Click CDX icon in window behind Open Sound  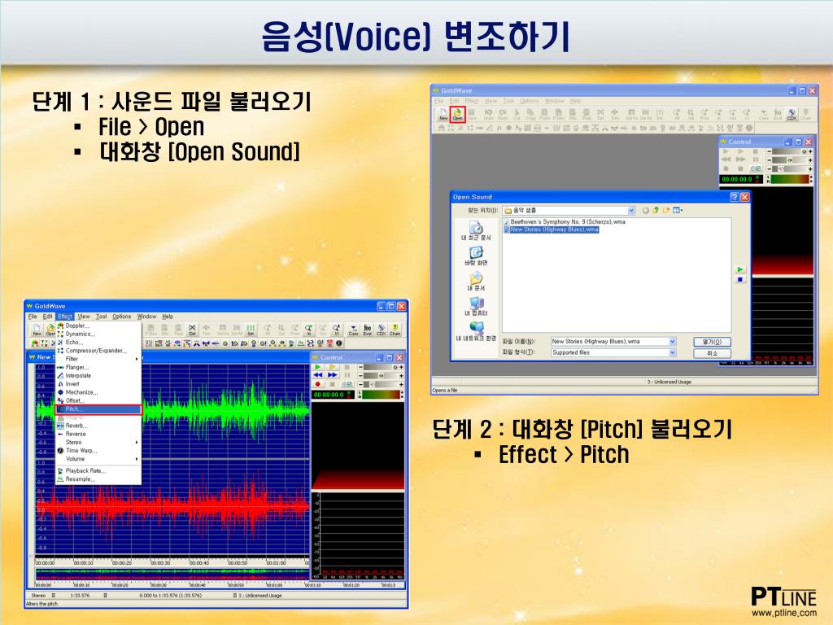coord(792,114)
